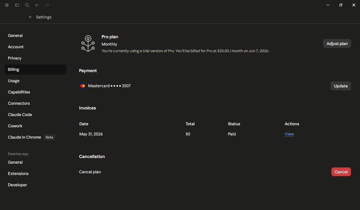Open the Developer settings section

pyautogui.click(x=17, y=185)
